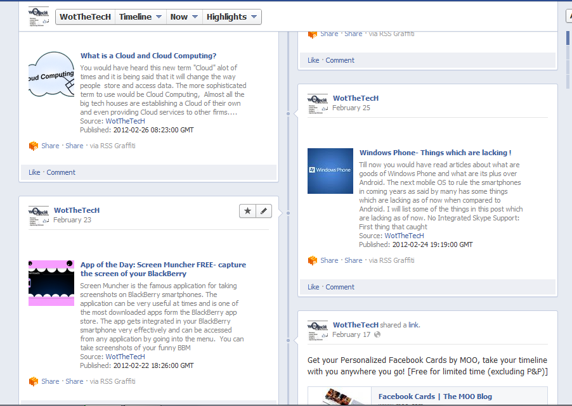Click the WotTheTecH logo in top bar
The image size is (572, 406).
click(38, 16)
